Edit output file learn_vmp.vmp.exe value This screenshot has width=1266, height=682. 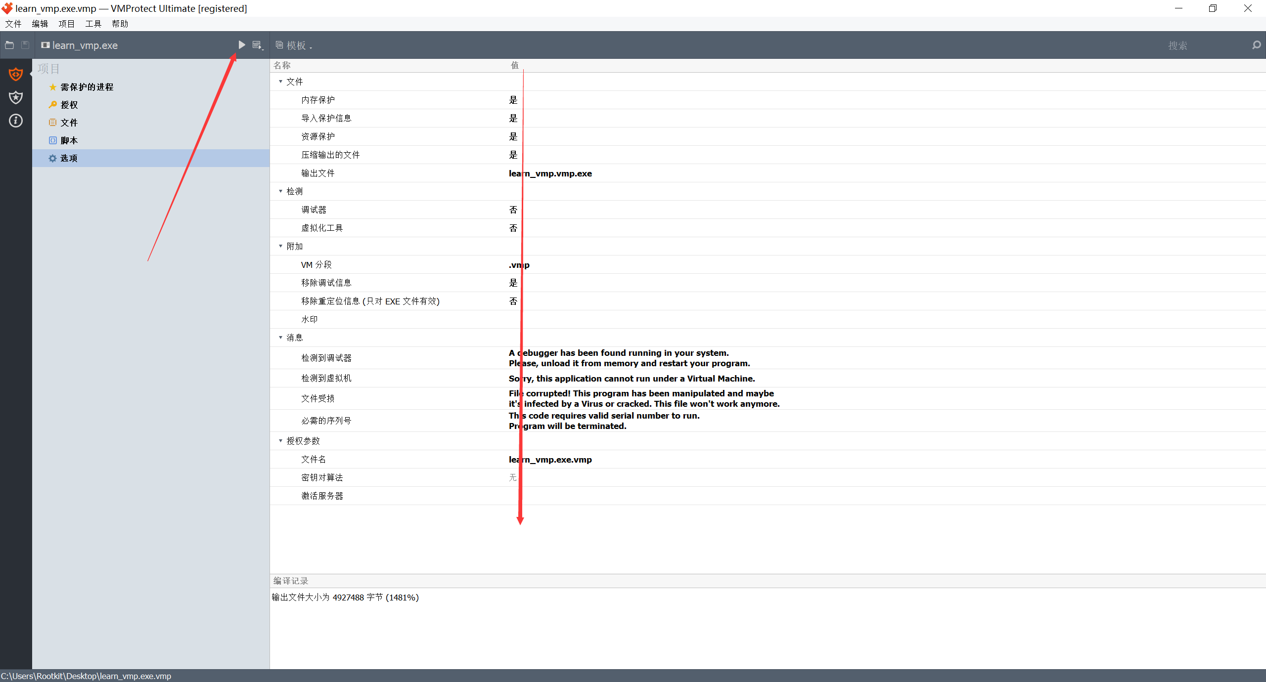pos(550,173)
